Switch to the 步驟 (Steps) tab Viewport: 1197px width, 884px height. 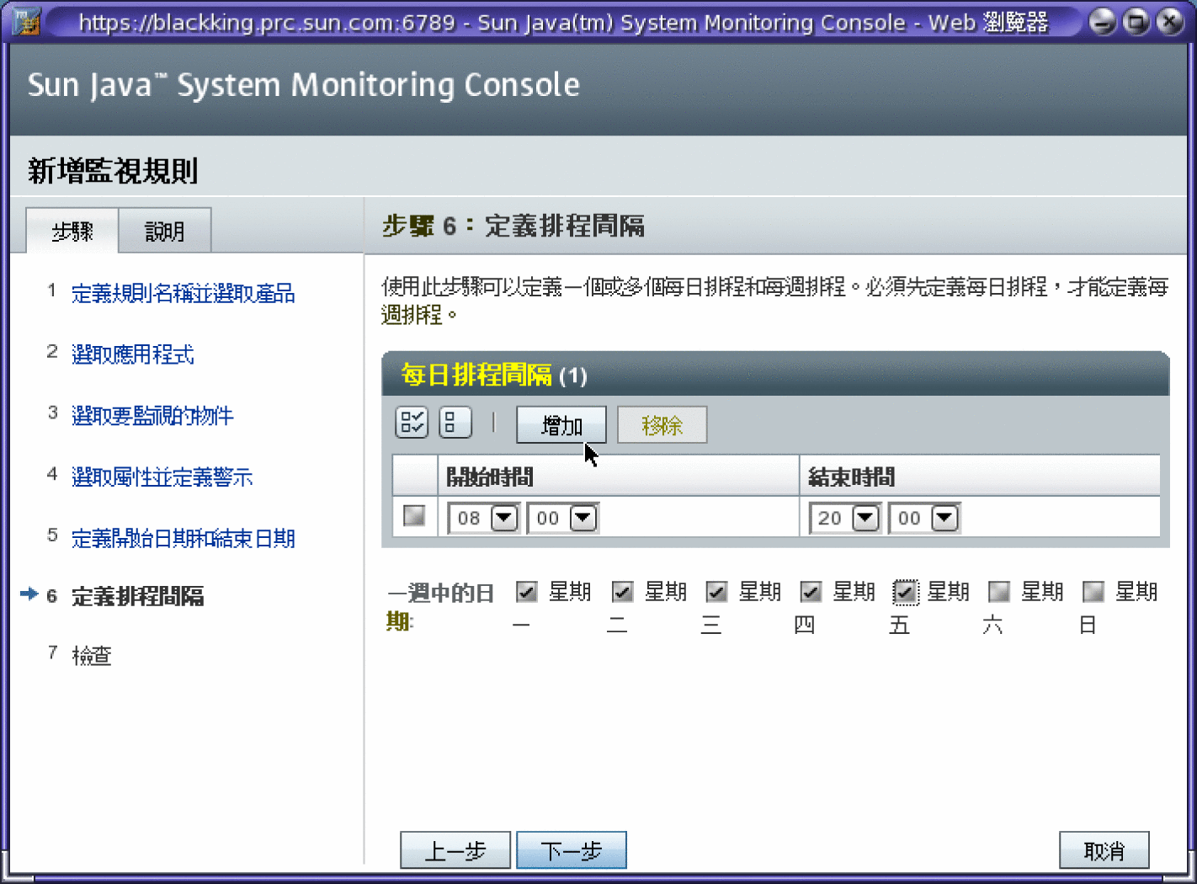click(x=72, y=231)
